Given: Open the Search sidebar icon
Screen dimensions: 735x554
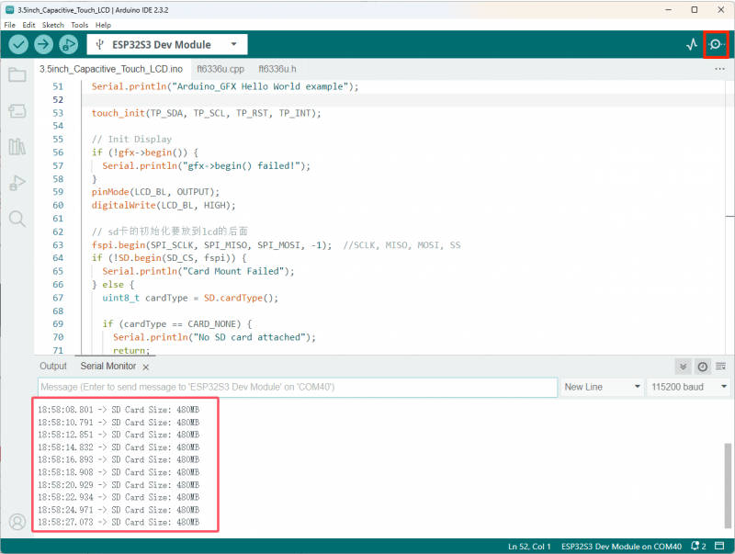Looking at the screenshot, I should 17,219.
